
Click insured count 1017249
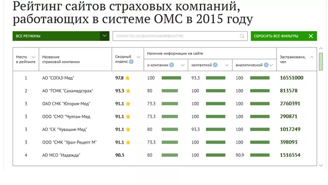[x=290, y=130]
